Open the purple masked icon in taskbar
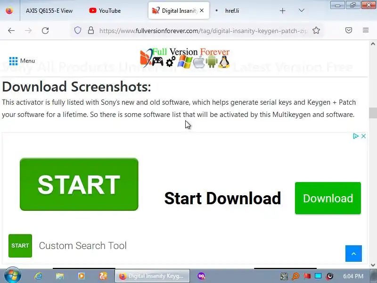377x283 pixels. coord(201,276)
